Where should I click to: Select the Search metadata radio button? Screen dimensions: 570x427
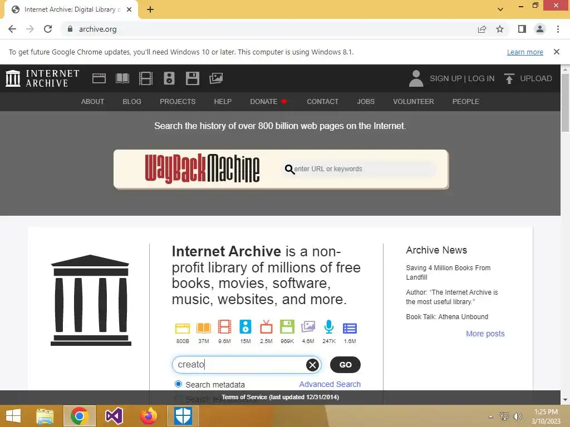(x=178, y=384)
